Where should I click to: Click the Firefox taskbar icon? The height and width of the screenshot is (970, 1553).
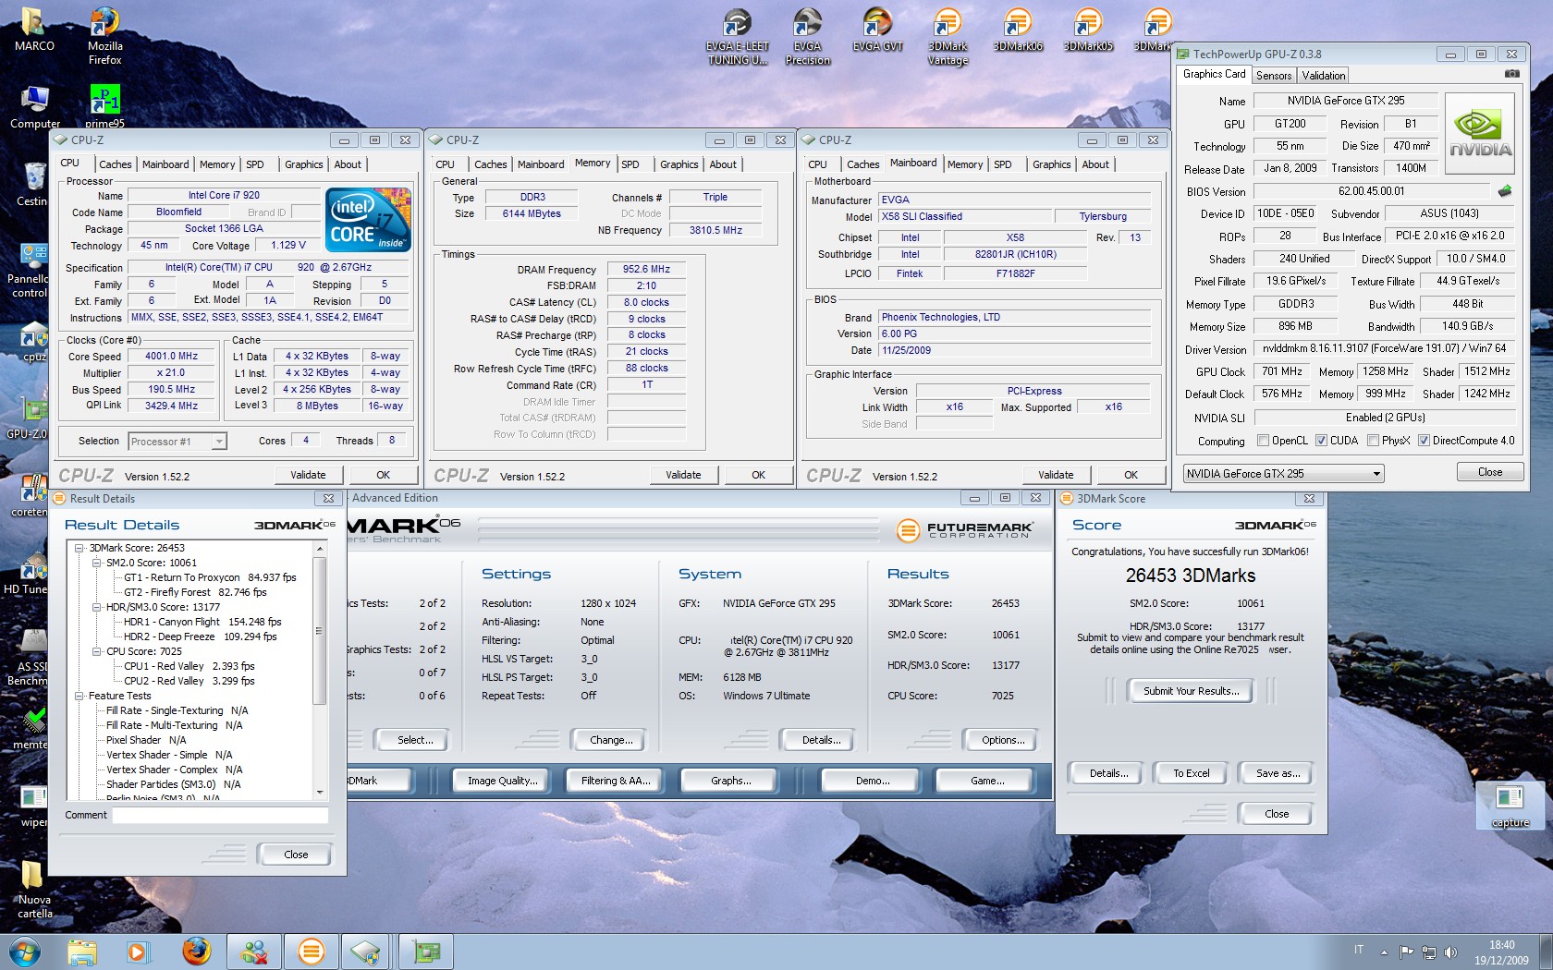pyautogui.click(x=196, y=951)
